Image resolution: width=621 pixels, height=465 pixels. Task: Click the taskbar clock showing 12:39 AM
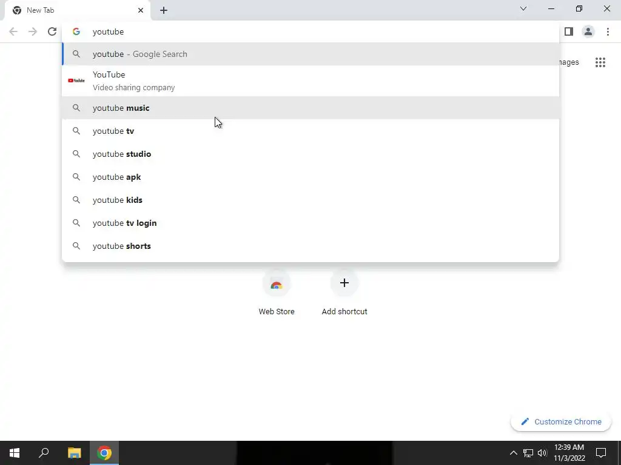coord(569,453)
